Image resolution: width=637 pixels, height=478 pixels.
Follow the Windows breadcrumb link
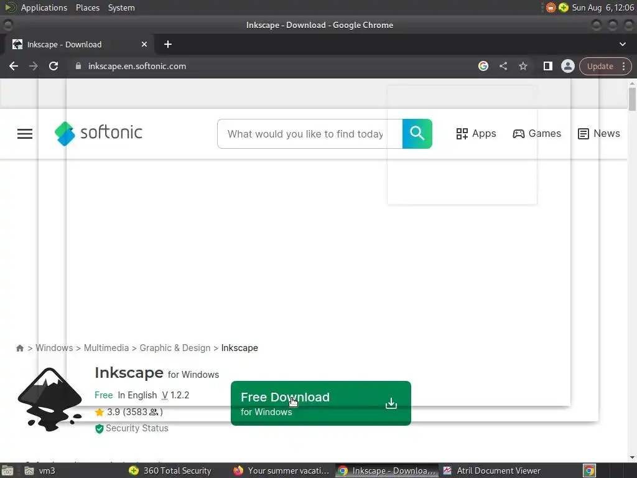[x=55, y=348]
